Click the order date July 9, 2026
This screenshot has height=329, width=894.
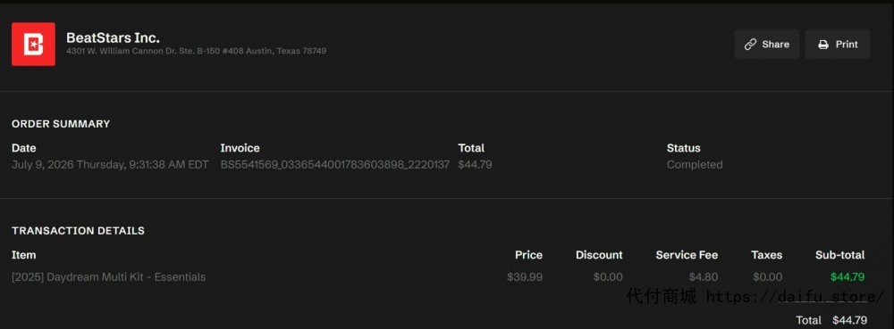click(x=110, y=165)
